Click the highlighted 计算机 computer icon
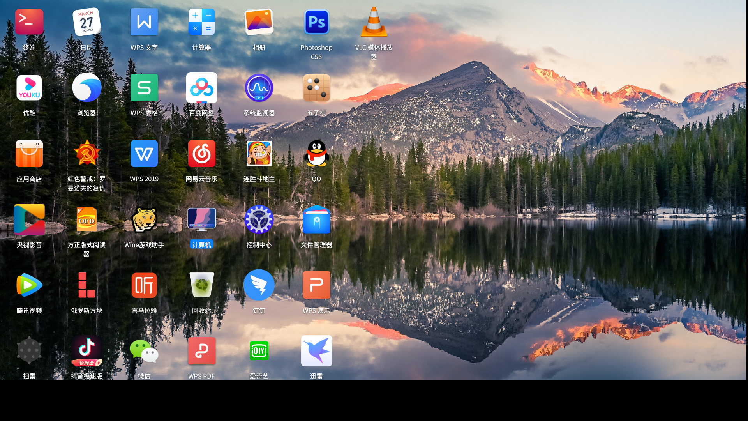The width and height of the screenshot is (748, 421). point(201,220)
